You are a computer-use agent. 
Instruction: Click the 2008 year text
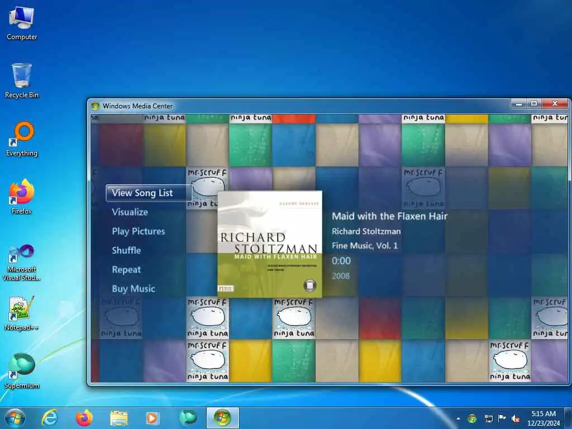[x=341, y=276]
